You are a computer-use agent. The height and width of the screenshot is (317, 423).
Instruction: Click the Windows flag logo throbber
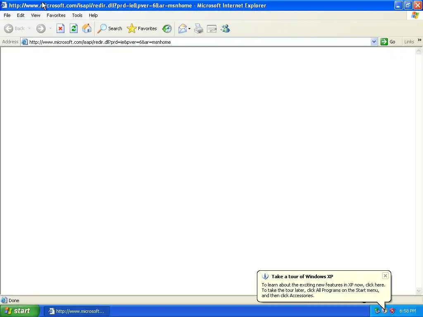(x=415, y=15)
